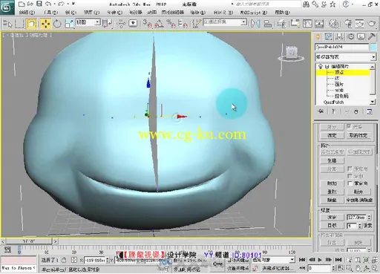This screenshot has height=274, width=380.
Task: Toggle the Percent Snap icon
Action: click(x=171, y=24)
